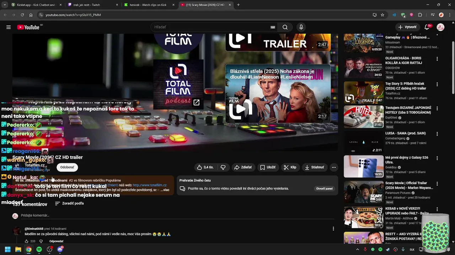Open the Total Film podcast end card
The width and height of the screenshot is (455, 255).
[x=178, y=84]
